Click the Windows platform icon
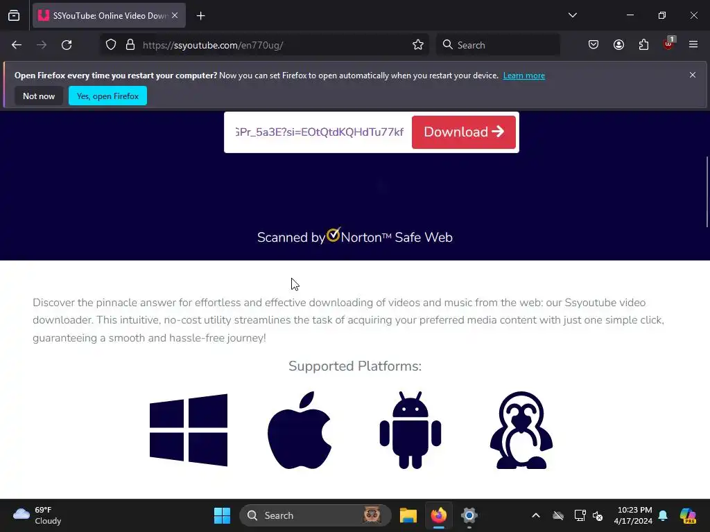710x532 pixels. tap(189, 430)
